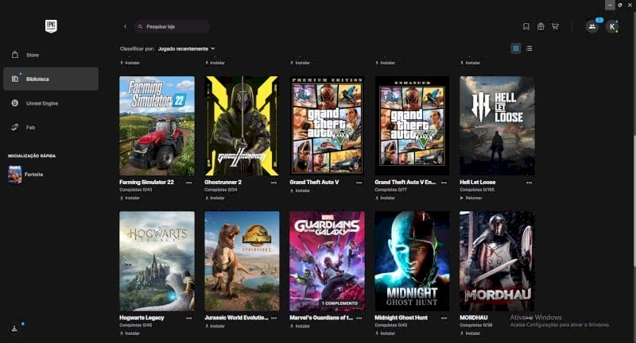This screenshot has width=636, height=343.
Task: Open Ghostrunner 2 options menu
Action: (273, 183)
